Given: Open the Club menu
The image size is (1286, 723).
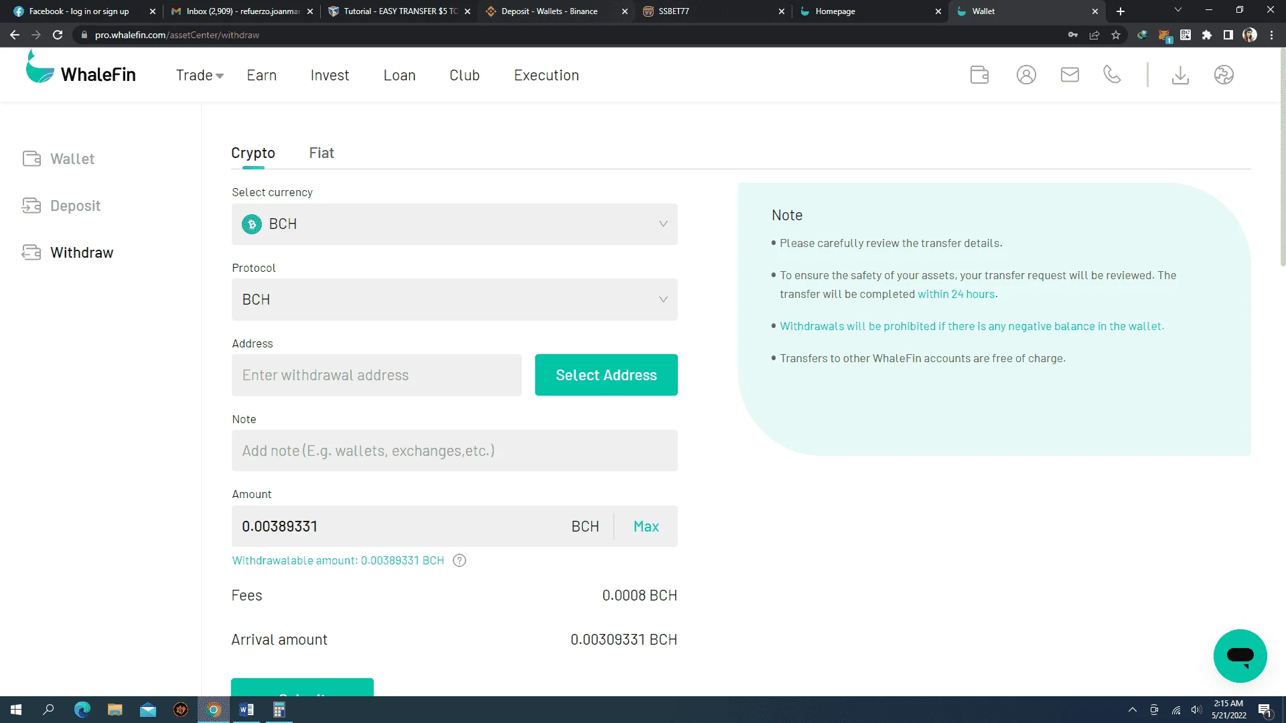Looking at the screenshot, I should (x=465, y=76).
